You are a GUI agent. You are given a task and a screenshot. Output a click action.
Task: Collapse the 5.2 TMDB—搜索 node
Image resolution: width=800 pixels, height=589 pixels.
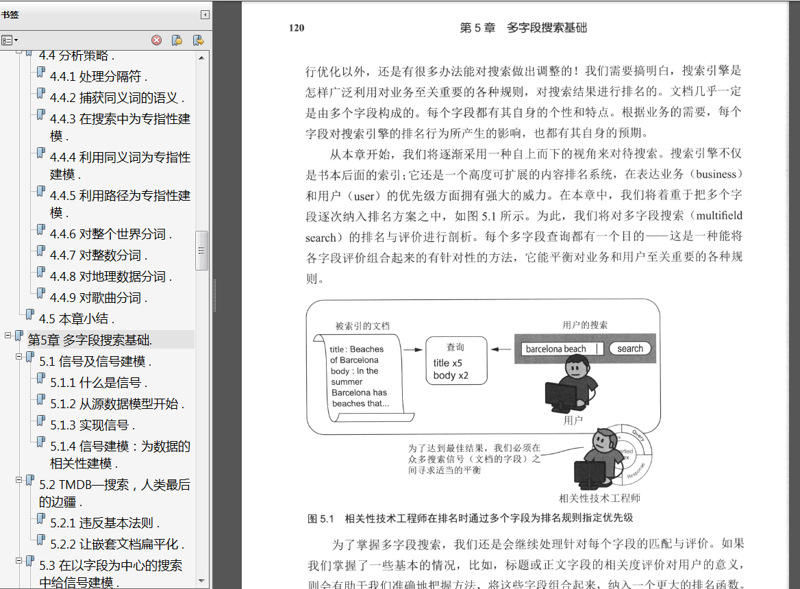[18, 480]
